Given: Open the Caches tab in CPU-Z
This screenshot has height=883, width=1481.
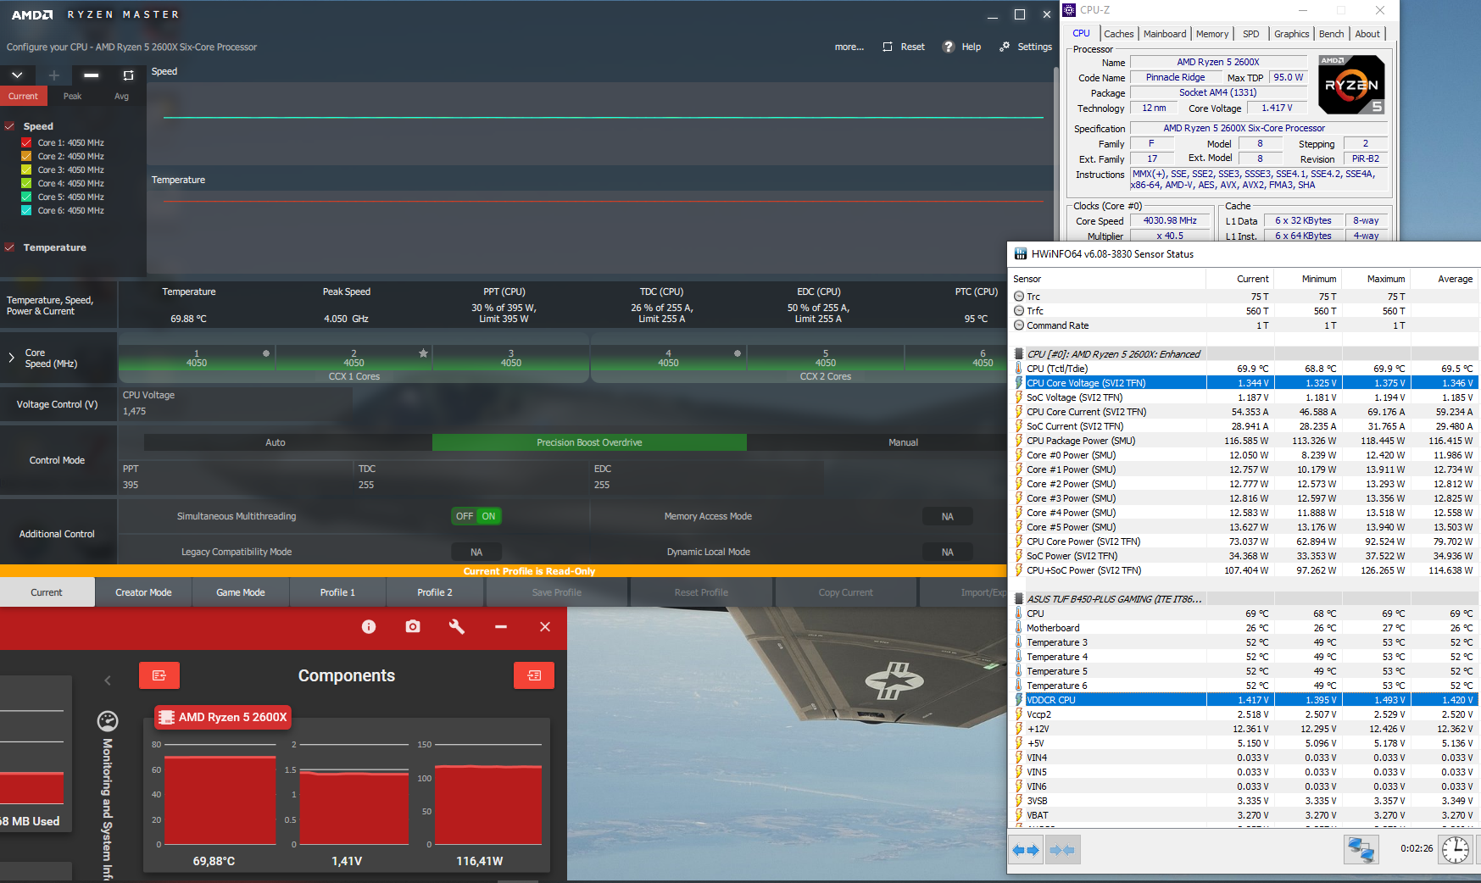Looking at the screenshot, I should pyautogui.click(x=1118, y=34).
